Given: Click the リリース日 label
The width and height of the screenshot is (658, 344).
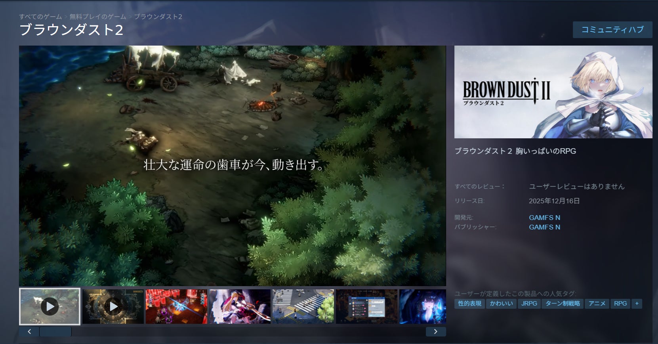Looking at the screenshot, I should tap(469, 201).
